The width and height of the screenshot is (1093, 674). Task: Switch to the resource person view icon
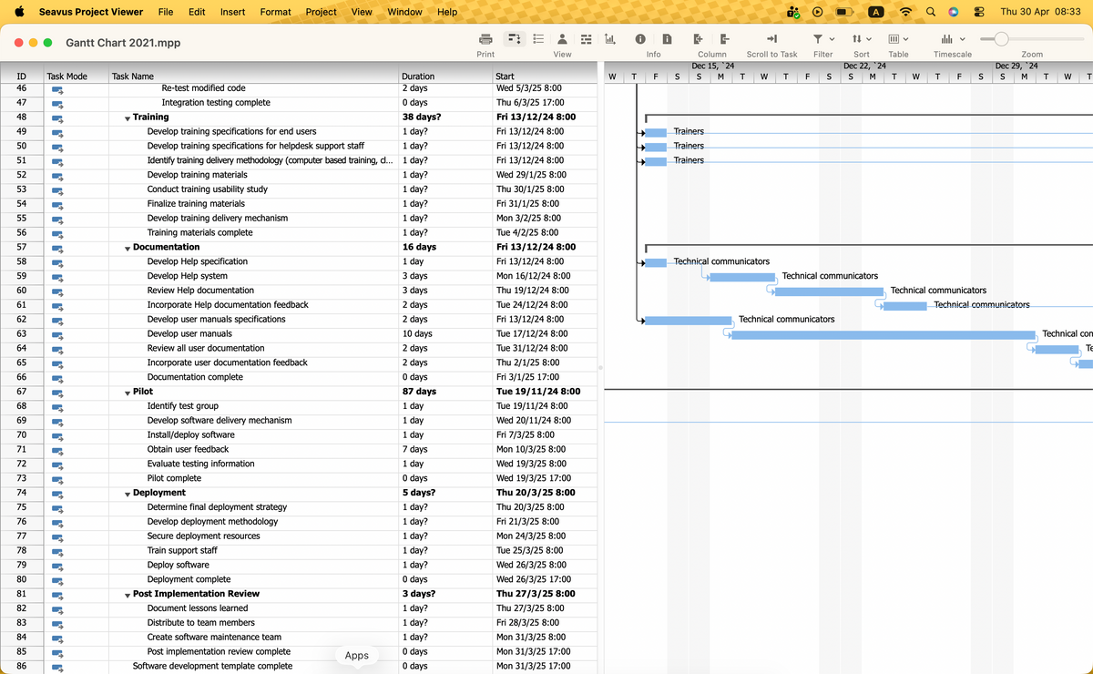[x=562, y=39]
